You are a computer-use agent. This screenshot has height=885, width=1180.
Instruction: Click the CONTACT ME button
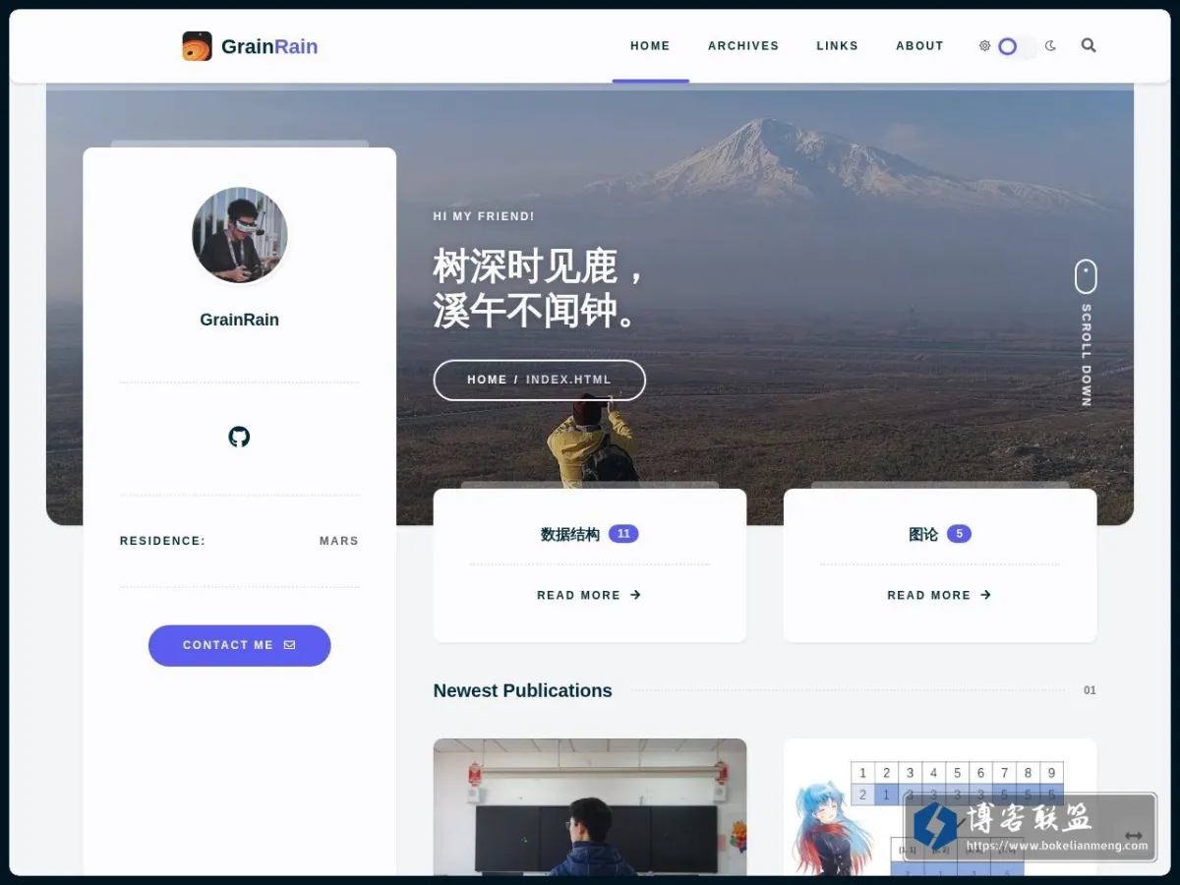click(239, 645)
